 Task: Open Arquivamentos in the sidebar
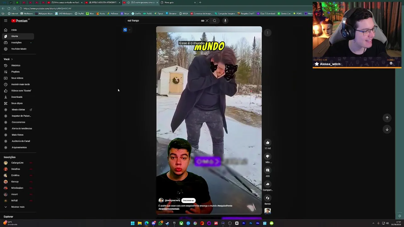(18, 148)
